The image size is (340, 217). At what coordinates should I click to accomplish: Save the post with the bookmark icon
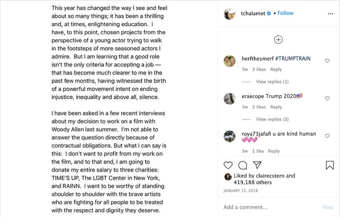click(x=330, y=165)
